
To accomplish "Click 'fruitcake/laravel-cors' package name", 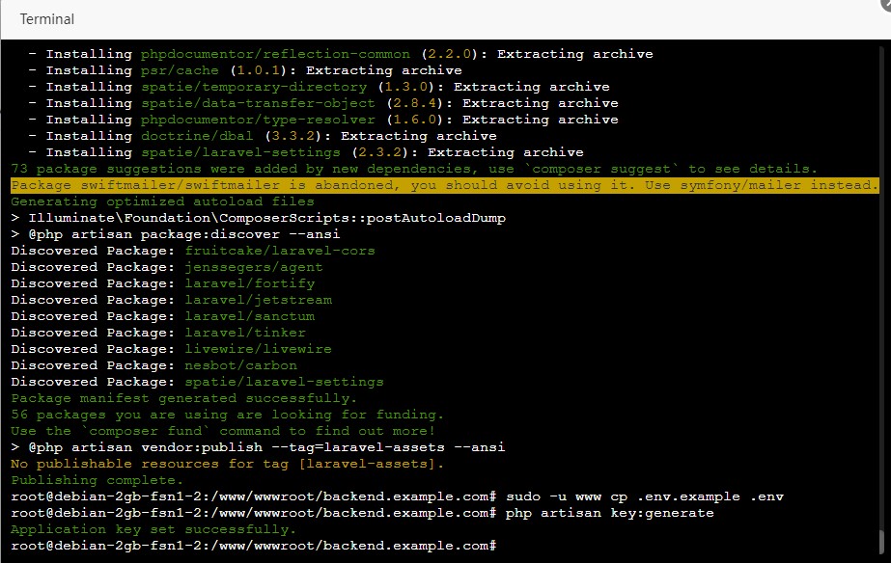I will [280, 251].
